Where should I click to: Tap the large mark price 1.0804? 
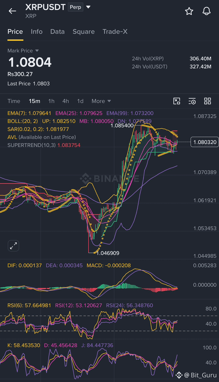(x=30, y=62)
